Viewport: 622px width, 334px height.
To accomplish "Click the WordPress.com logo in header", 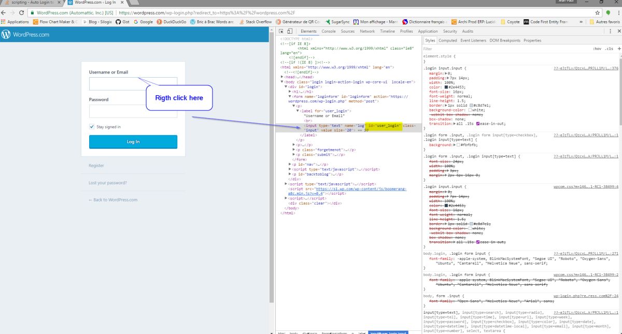I will pos(25,35).
